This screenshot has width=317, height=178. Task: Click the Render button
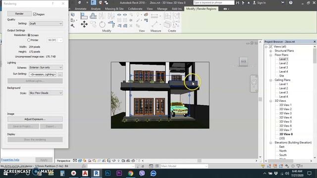19,14
